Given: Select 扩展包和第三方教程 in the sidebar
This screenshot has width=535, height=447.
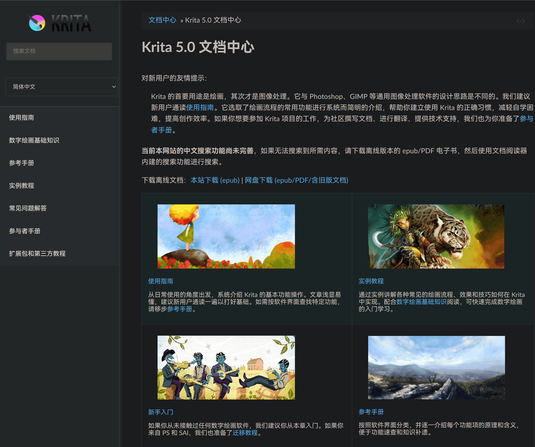Looking at the screenshot, I should point(37,253).
